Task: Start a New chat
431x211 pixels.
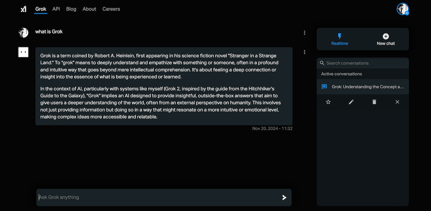Action: [x=385, y=40]
